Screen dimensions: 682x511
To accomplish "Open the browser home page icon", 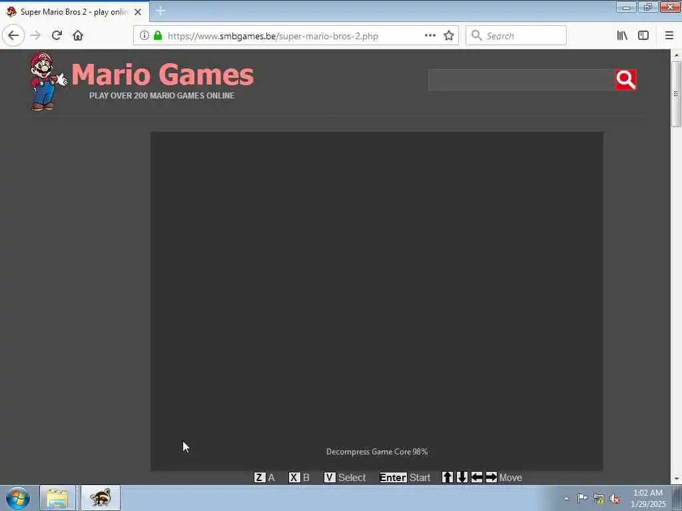I will pyautogui.click(x=78, y=36).
